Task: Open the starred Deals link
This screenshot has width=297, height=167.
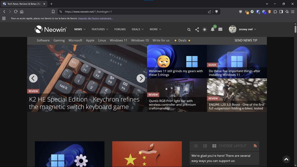Action: [182, 40]
